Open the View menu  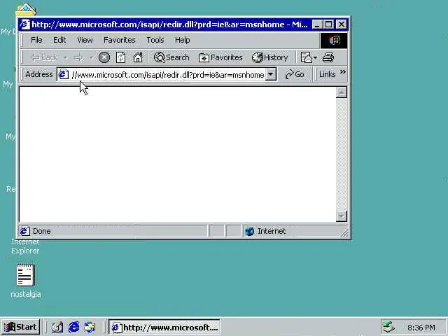click(x=85, y=40)
